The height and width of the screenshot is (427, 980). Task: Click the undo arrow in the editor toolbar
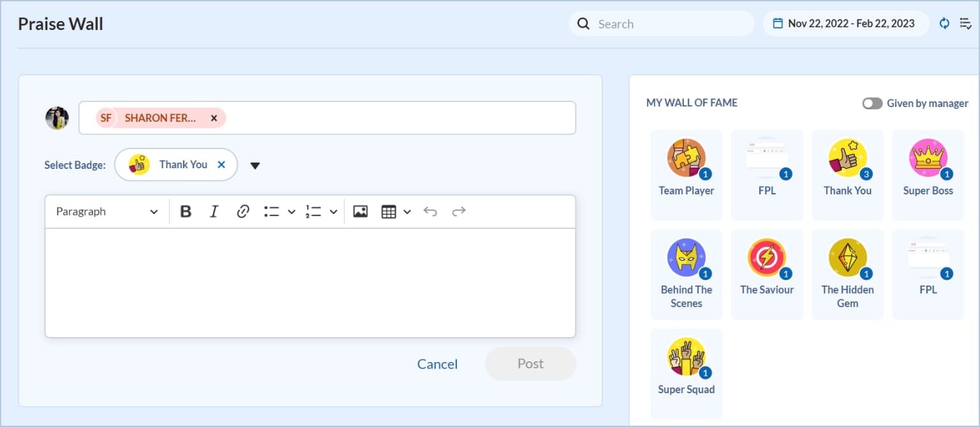point(431,212)
